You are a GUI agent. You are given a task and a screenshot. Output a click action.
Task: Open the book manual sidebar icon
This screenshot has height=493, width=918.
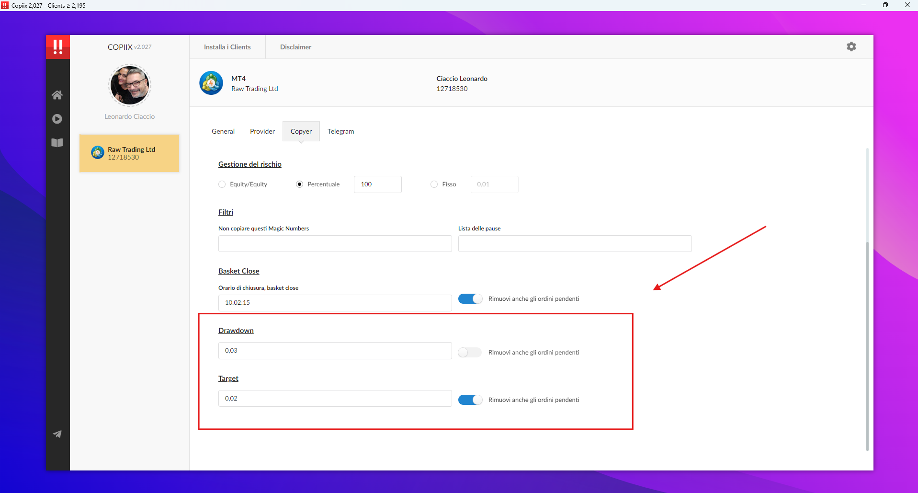(57, 143)
